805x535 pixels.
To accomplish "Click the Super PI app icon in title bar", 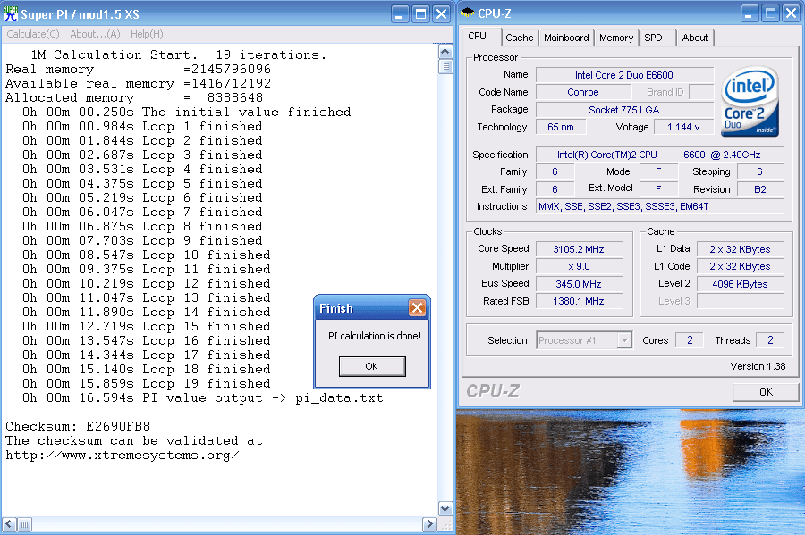I will tap(10, 13).
